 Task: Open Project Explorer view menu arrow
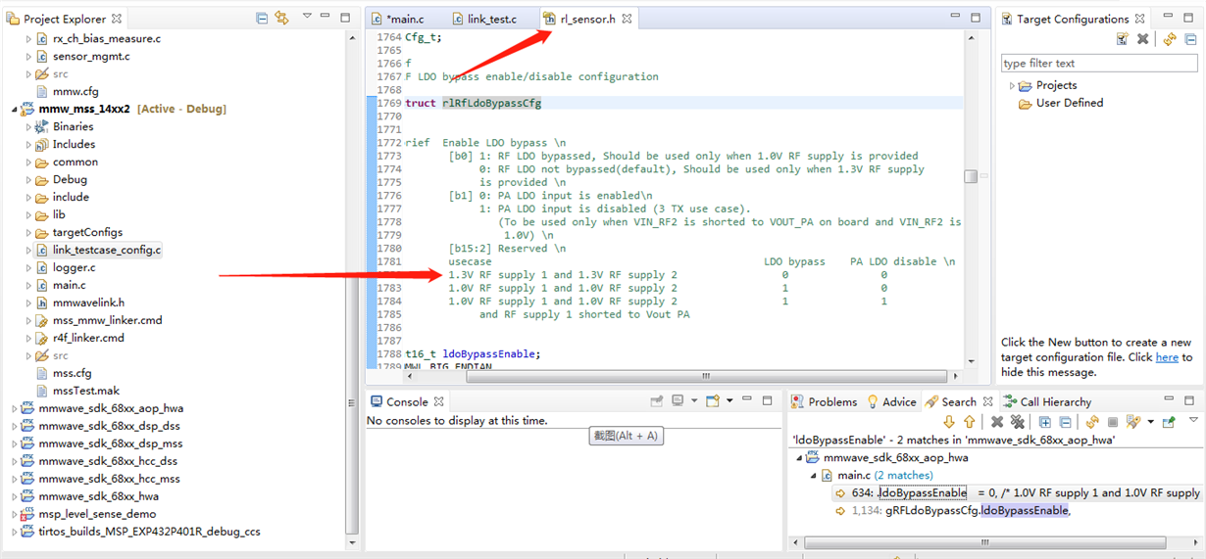307,17
